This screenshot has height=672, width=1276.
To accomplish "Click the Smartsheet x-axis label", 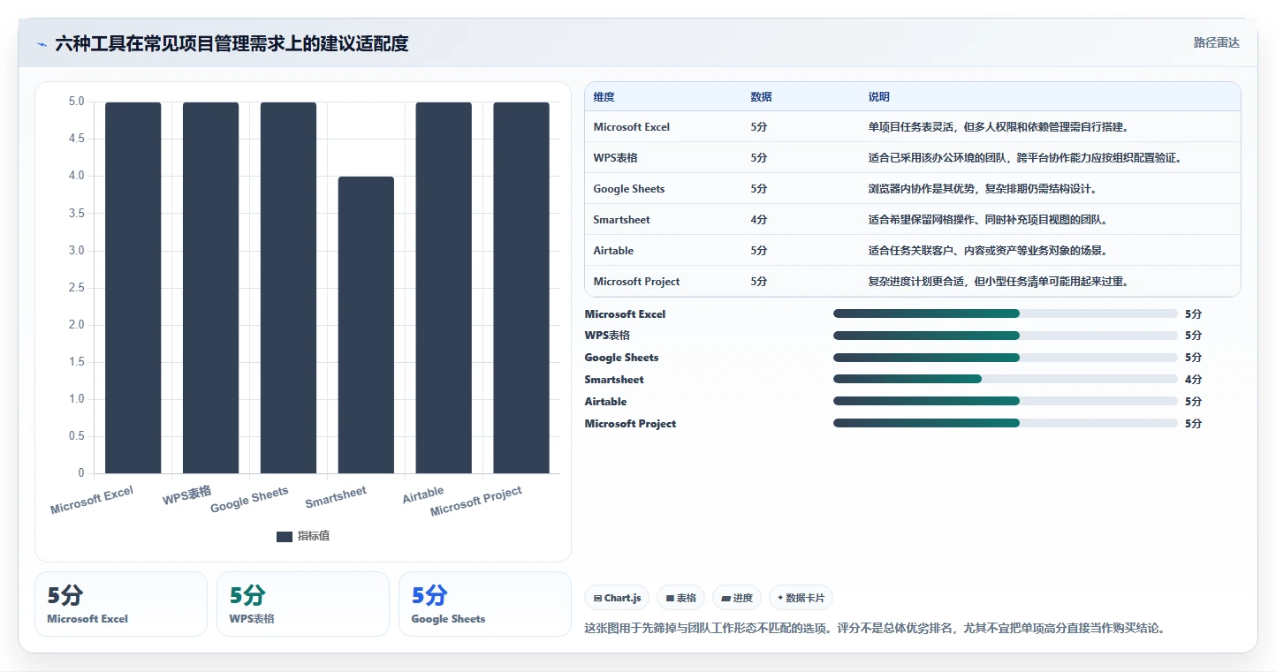I will pos(336,497).
